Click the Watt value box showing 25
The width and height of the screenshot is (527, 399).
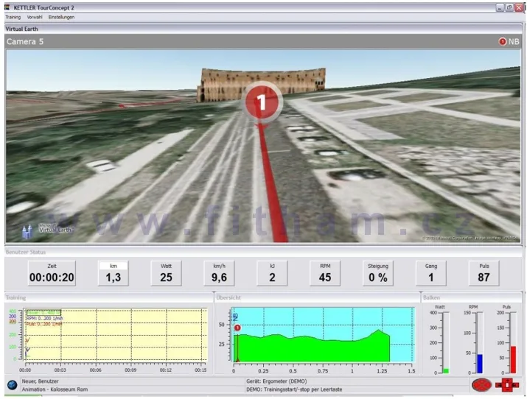(166, 273)
